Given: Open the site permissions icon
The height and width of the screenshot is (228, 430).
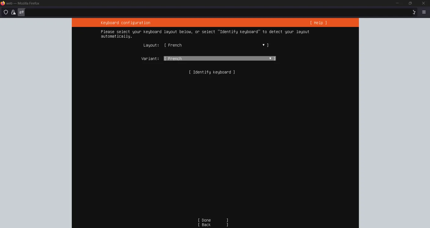Looking at the screenshot, I should [21, 12].
